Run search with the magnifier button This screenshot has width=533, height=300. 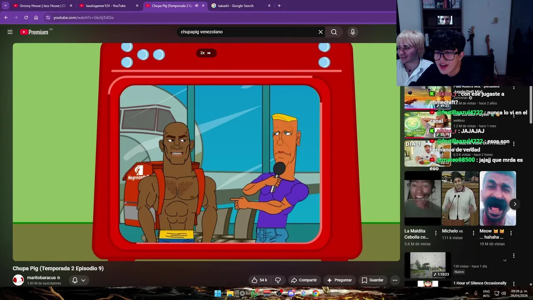click(334, 32)
